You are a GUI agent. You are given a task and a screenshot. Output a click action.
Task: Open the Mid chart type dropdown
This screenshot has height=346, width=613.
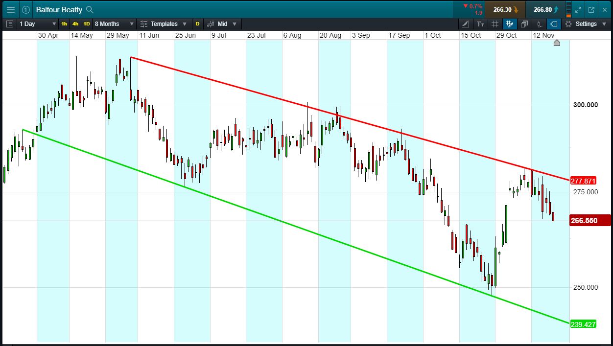tap(221, 23)
